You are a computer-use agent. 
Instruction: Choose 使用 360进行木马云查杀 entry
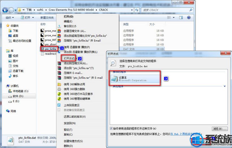[x=78, y=94]
